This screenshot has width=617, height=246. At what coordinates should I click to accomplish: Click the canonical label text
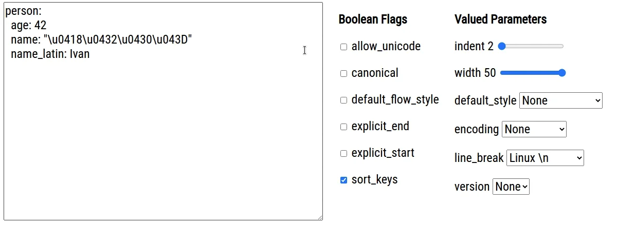click(x=374, y=73)
